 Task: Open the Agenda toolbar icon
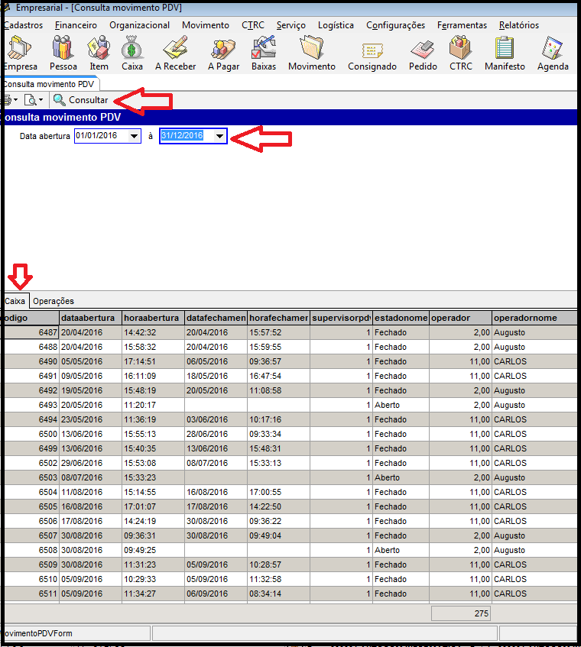tap(553, 50)
